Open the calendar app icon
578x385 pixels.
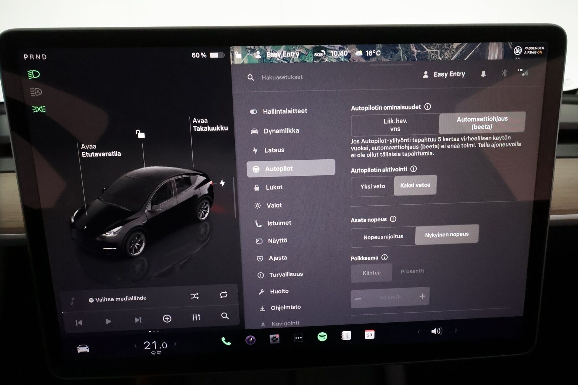[369, 334]
